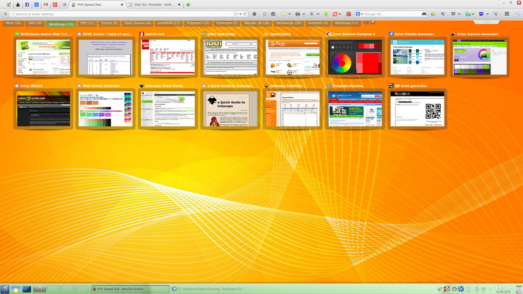Open the KDE application launcher
Screen dimensions: 523x294
5,289
